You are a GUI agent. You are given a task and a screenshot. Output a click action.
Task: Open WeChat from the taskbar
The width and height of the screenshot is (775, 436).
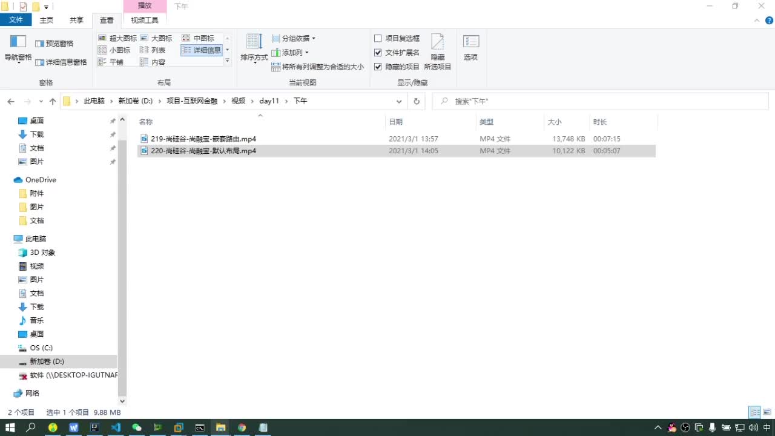click(137, 428)
